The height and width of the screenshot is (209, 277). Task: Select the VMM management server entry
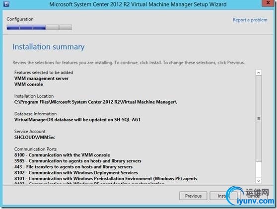point(41,78)
